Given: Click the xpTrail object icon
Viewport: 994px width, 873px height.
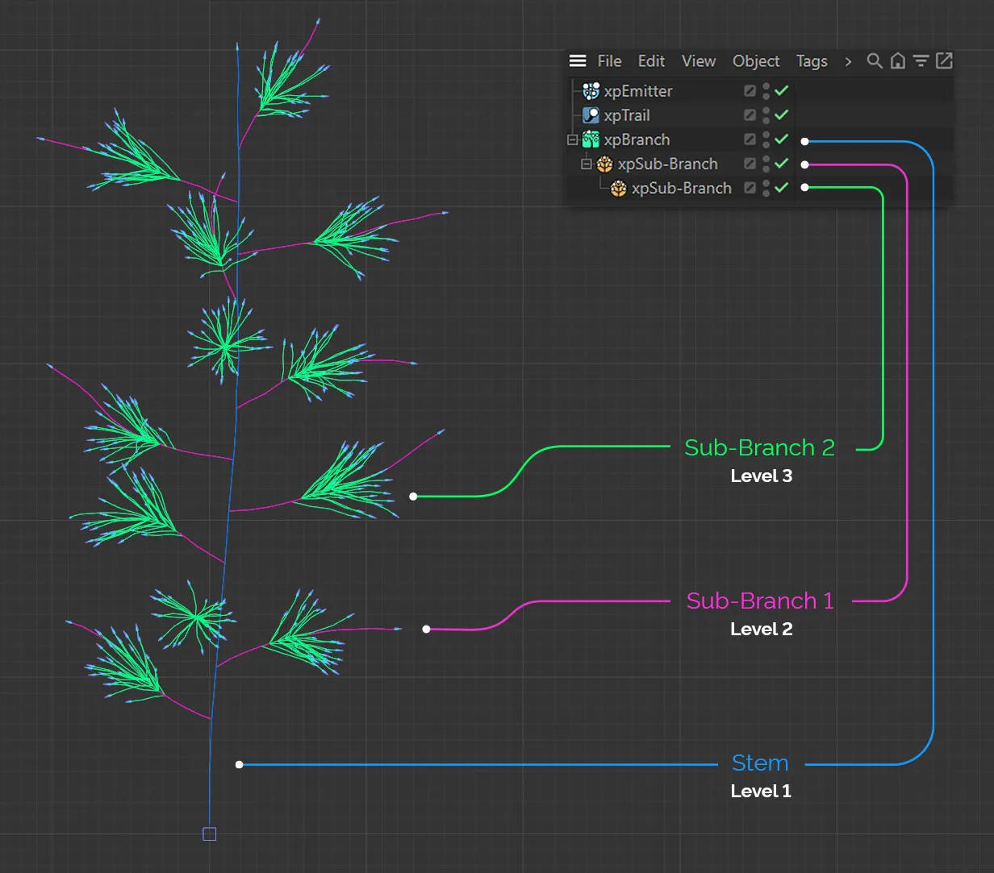Looking at the screenshot, I should coord(591,115).
